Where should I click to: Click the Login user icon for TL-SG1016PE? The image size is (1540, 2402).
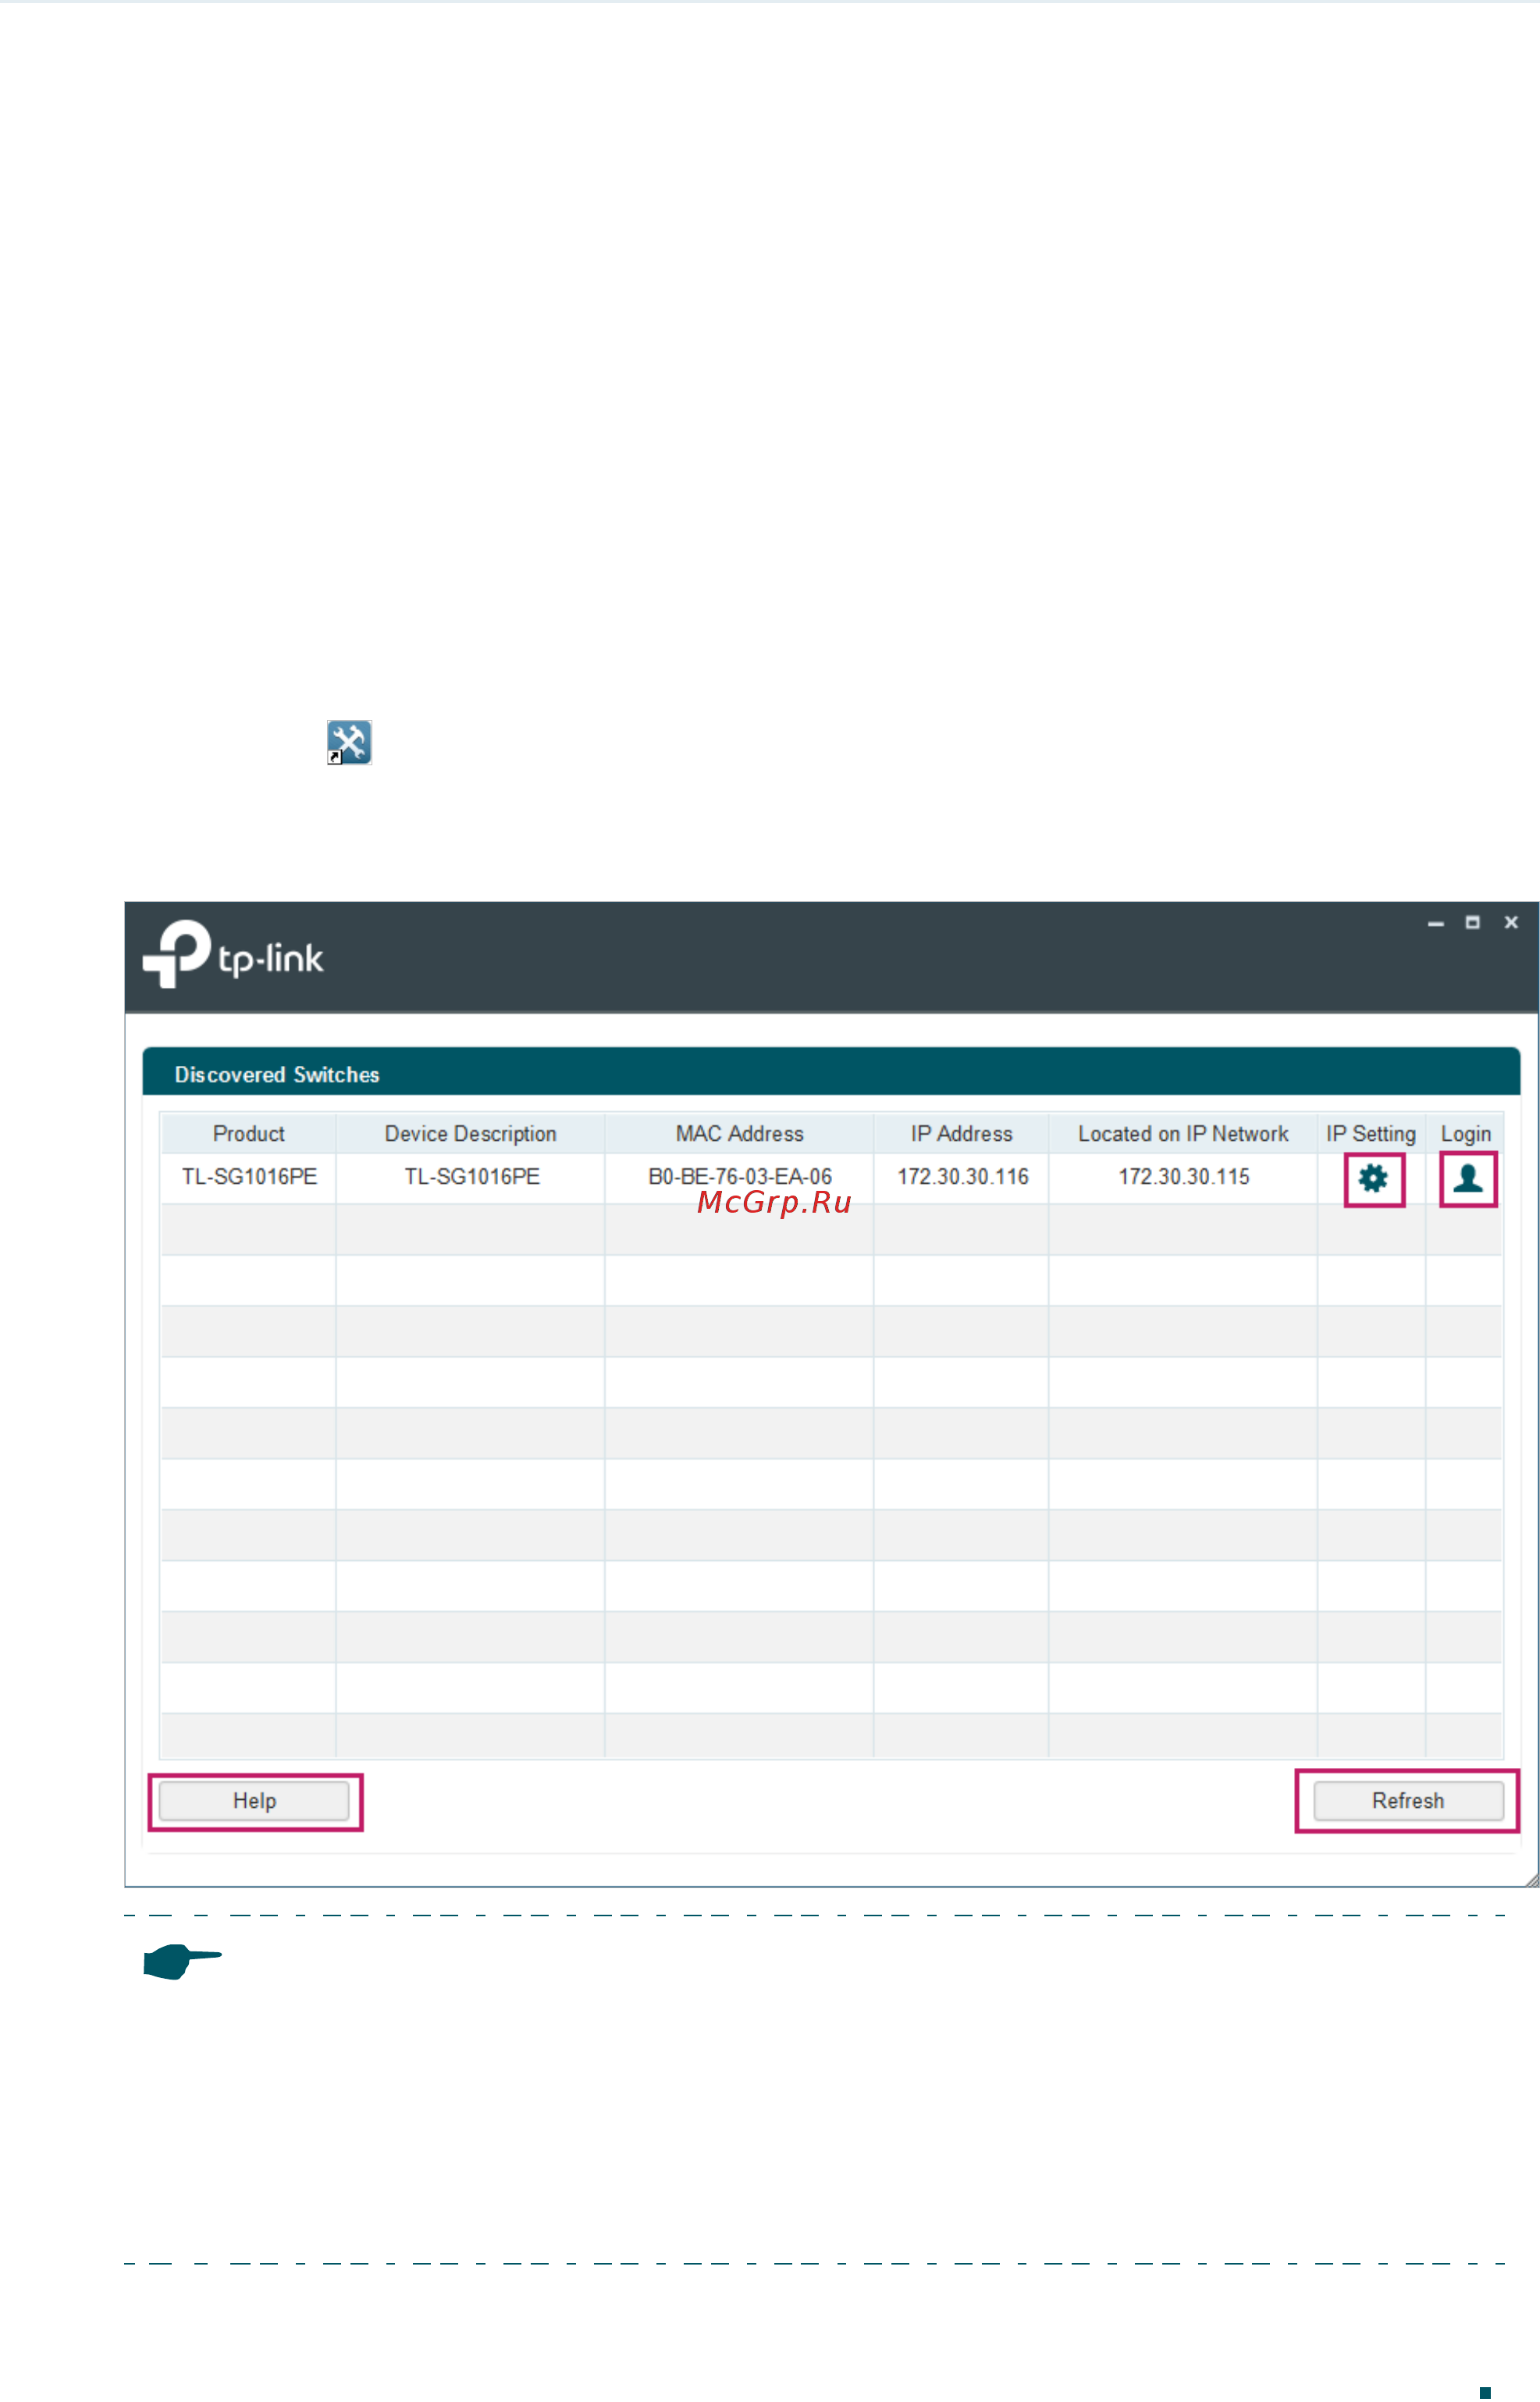tap(1467, 1178)
